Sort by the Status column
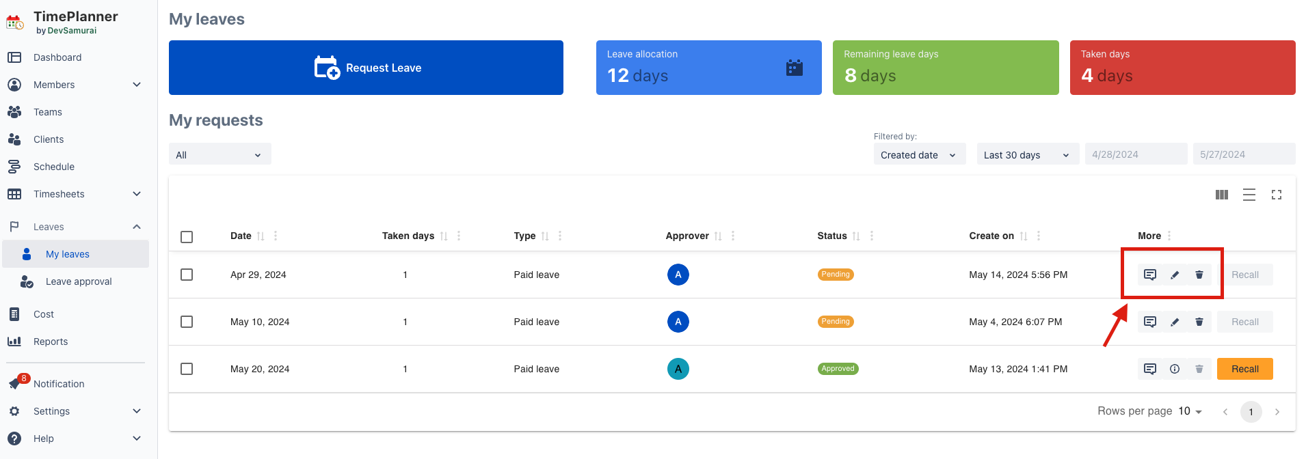 click(x=856, y=236)
